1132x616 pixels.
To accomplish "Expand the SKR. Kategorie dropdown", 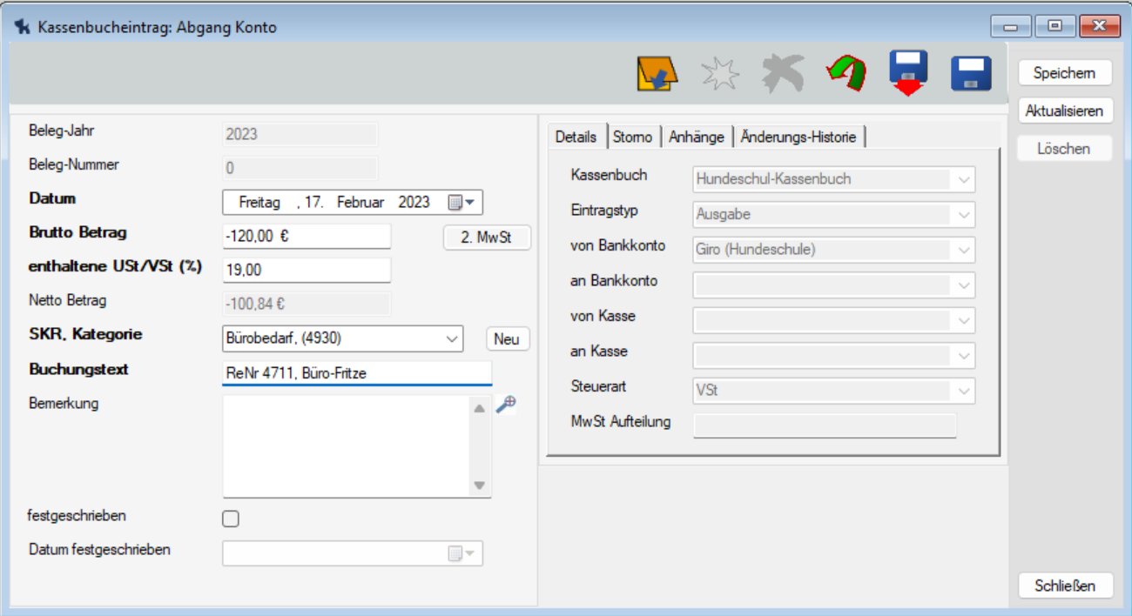I will [453, 339].
